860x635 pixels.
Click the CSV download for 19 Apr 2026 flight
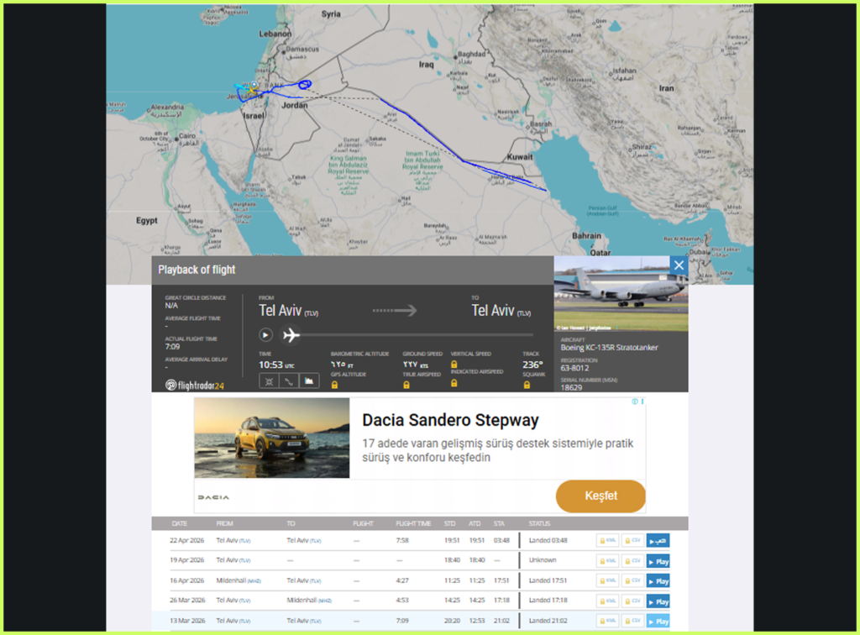(x=632, y=561)
